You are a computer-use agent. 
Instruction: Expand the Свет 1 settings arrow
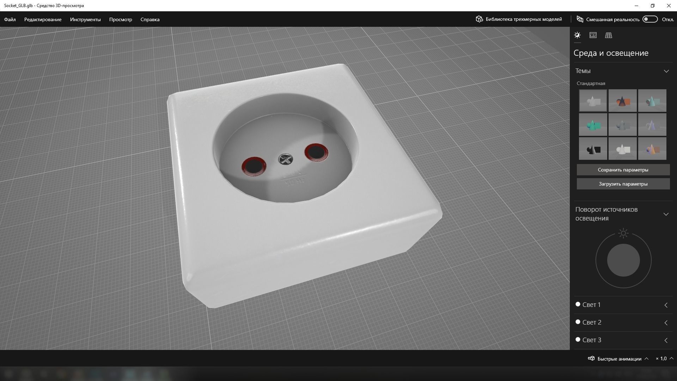(666, 305)
